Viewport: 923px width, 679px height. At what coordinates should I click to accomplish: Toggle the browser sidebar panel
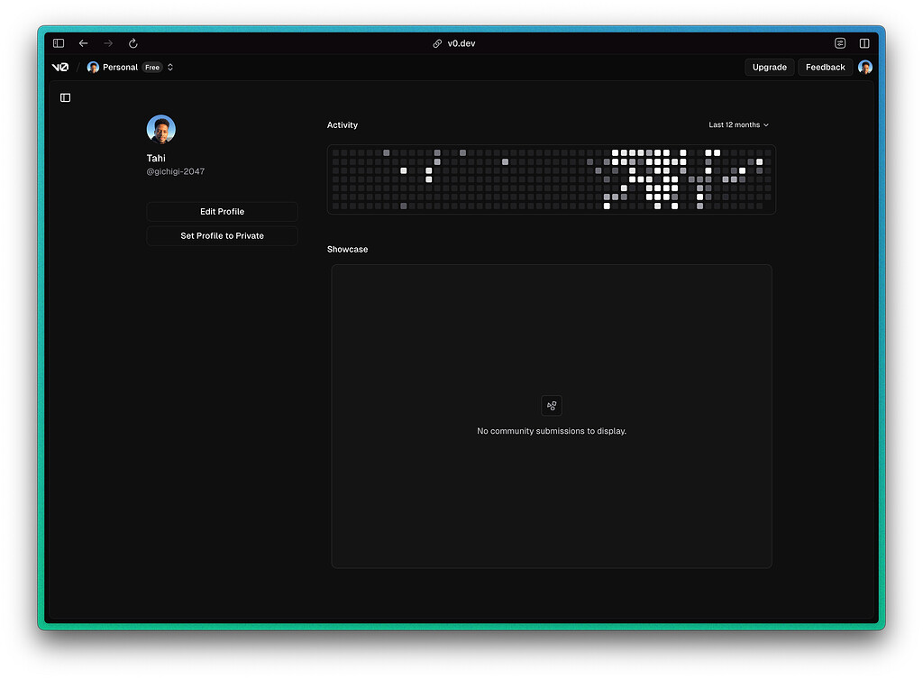[58, 42]
